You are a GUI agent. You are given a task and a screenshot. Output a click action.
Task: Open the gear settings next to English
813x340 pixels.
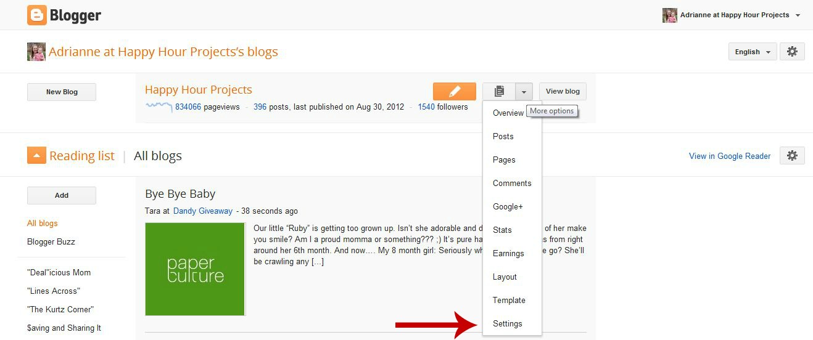(x=792, y=52)
